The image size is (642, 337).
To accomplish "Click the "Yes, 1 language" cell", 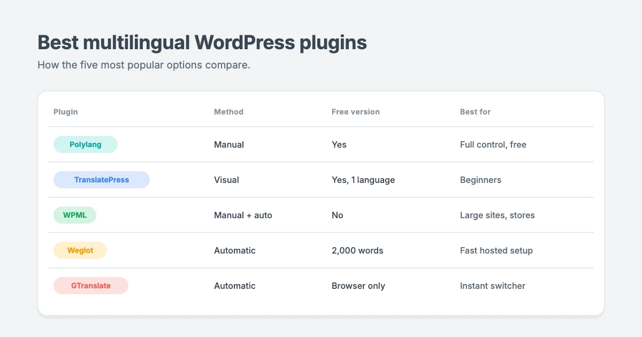I will click(363, 180).
